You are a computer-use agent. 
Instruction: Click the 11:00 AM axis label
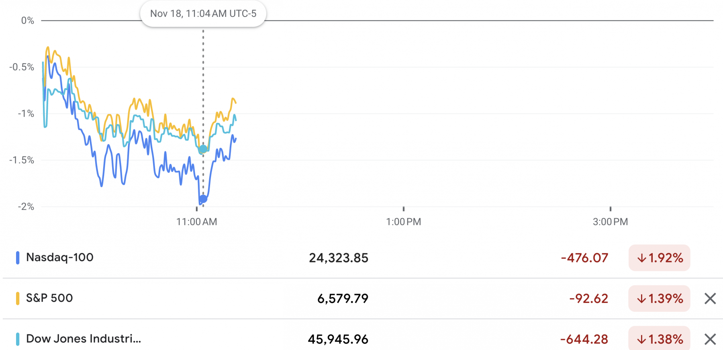click(x=197, y=221)
